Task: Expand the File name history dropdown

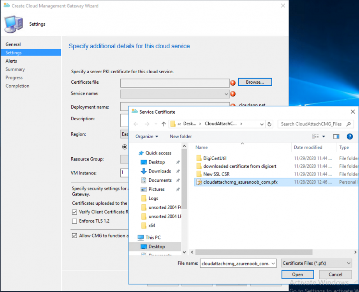Action: point(273,263)
